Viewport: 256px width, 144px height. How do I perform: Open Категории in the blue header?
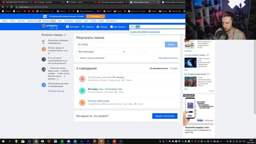pos(72,27)
